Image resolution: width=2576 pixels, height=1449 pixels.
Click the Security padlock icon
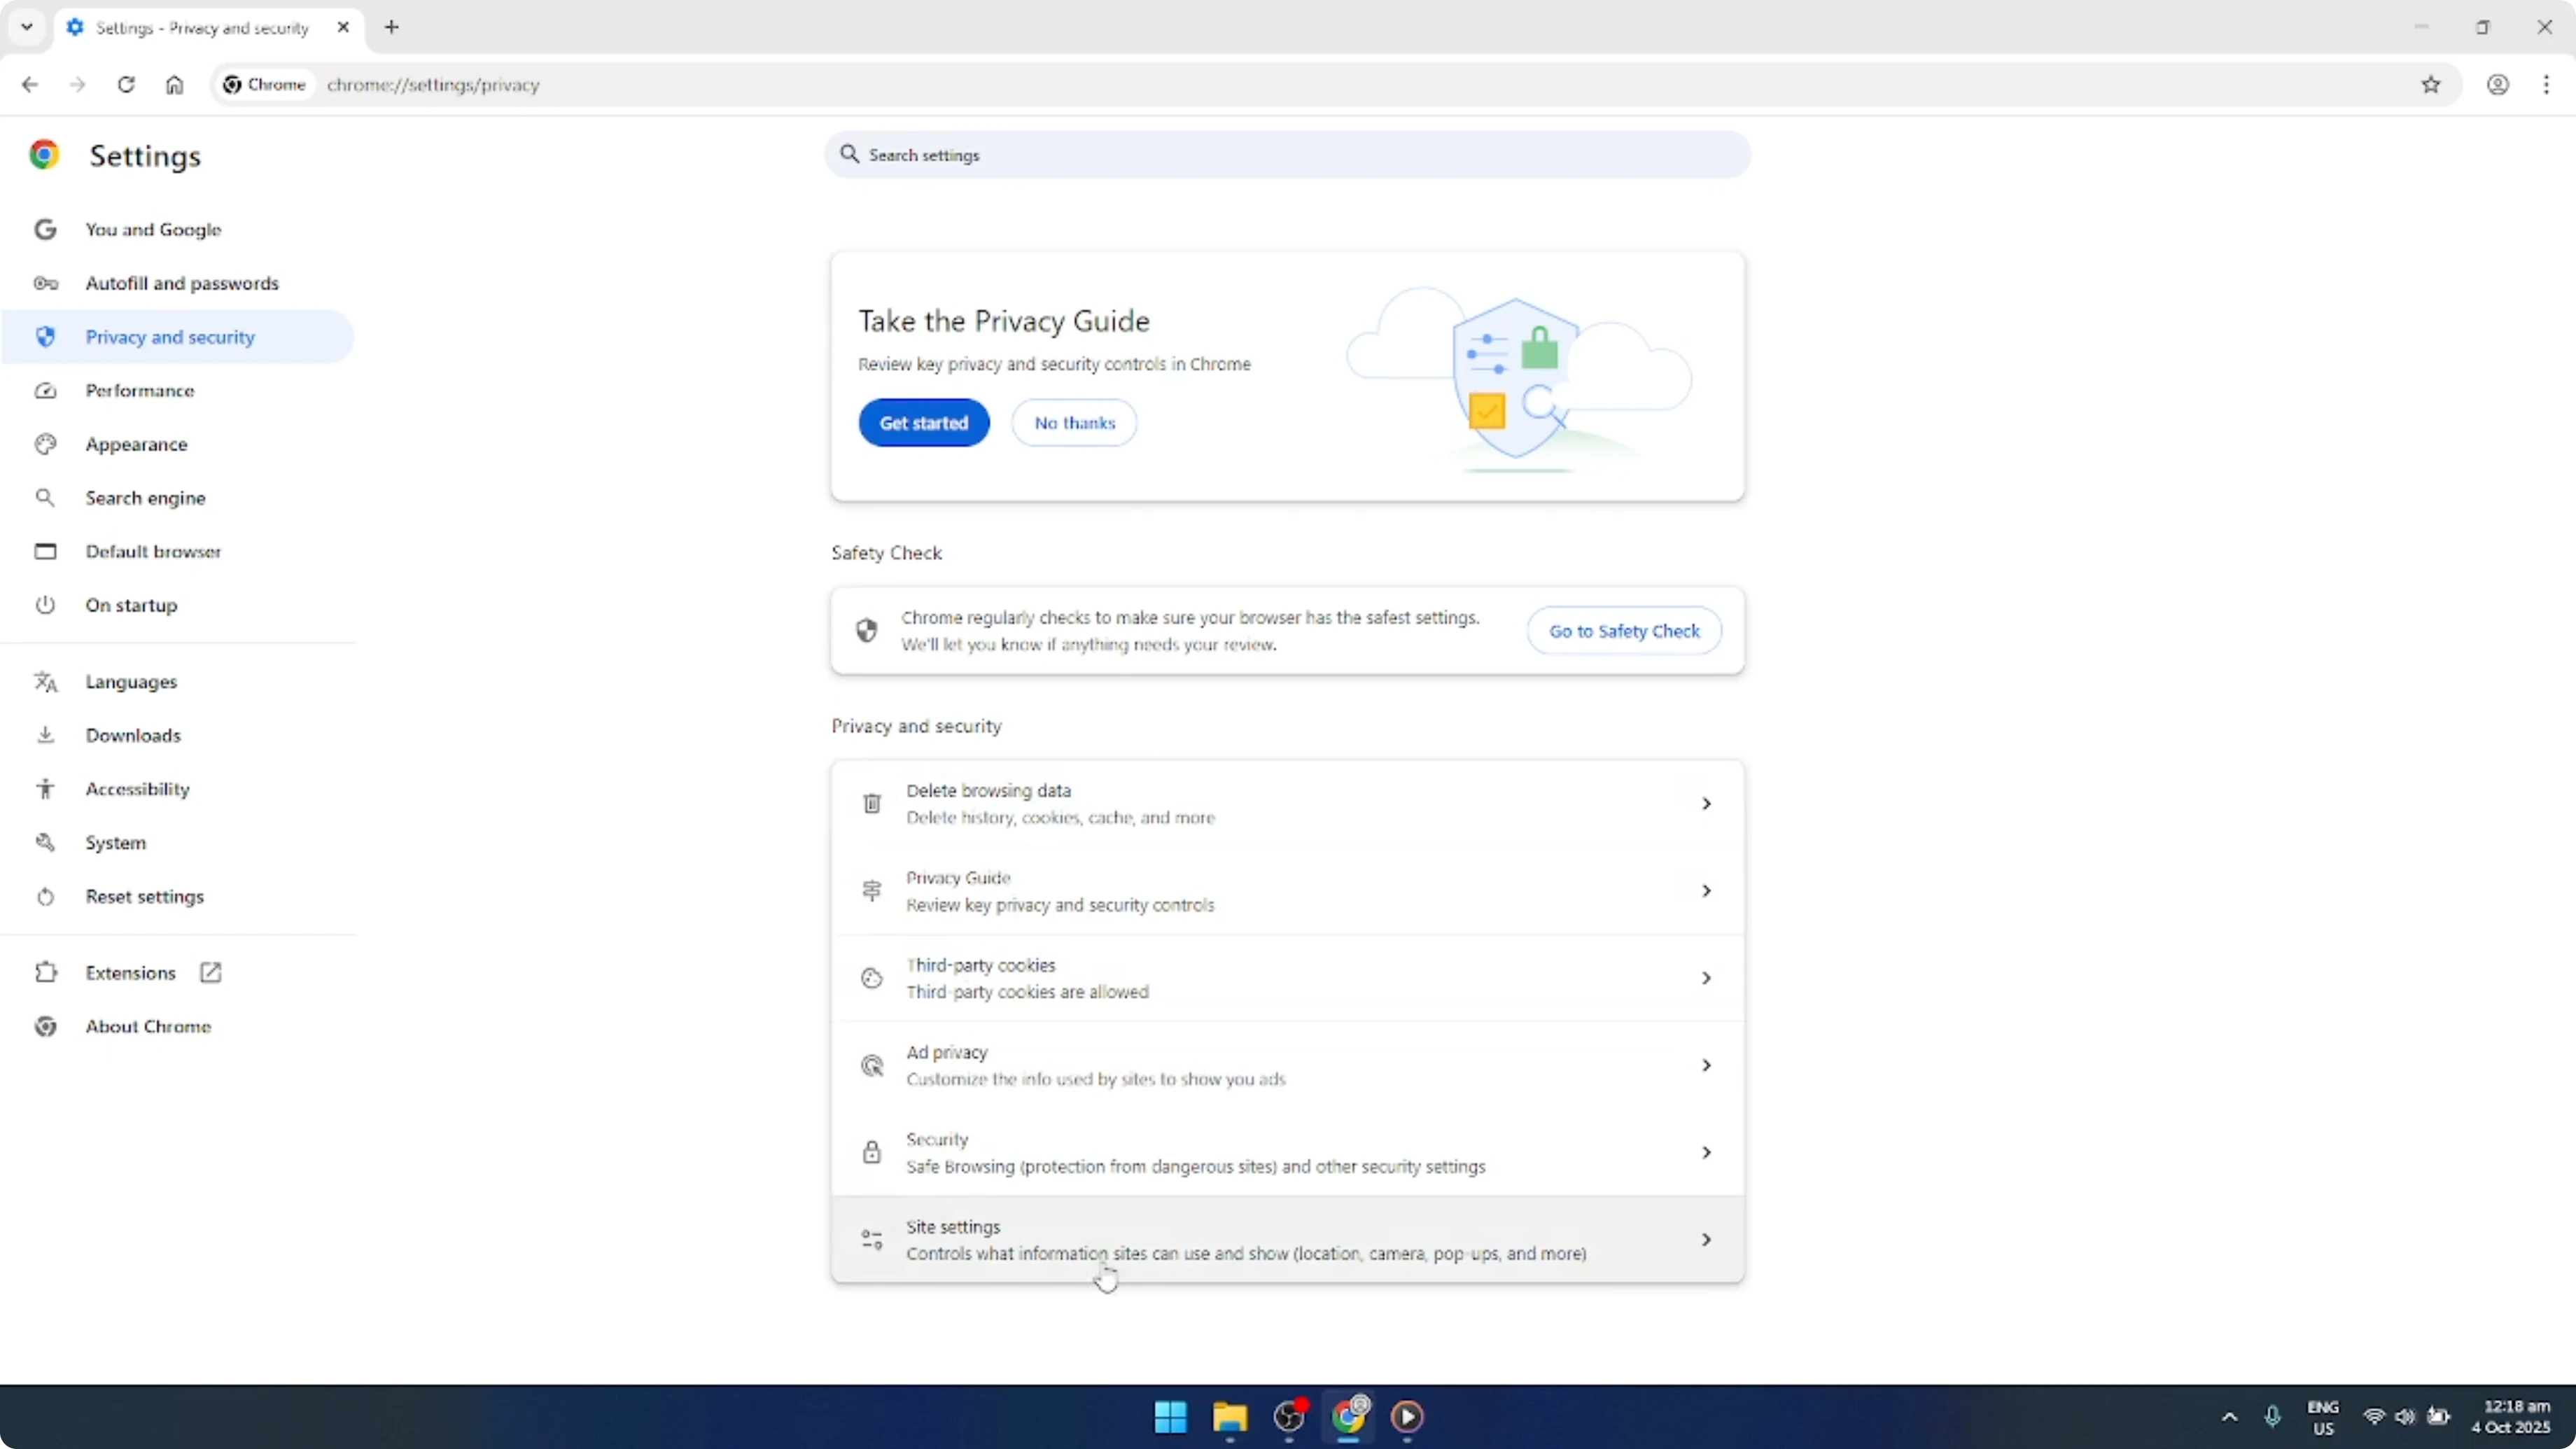click(x=871, y=1152)
